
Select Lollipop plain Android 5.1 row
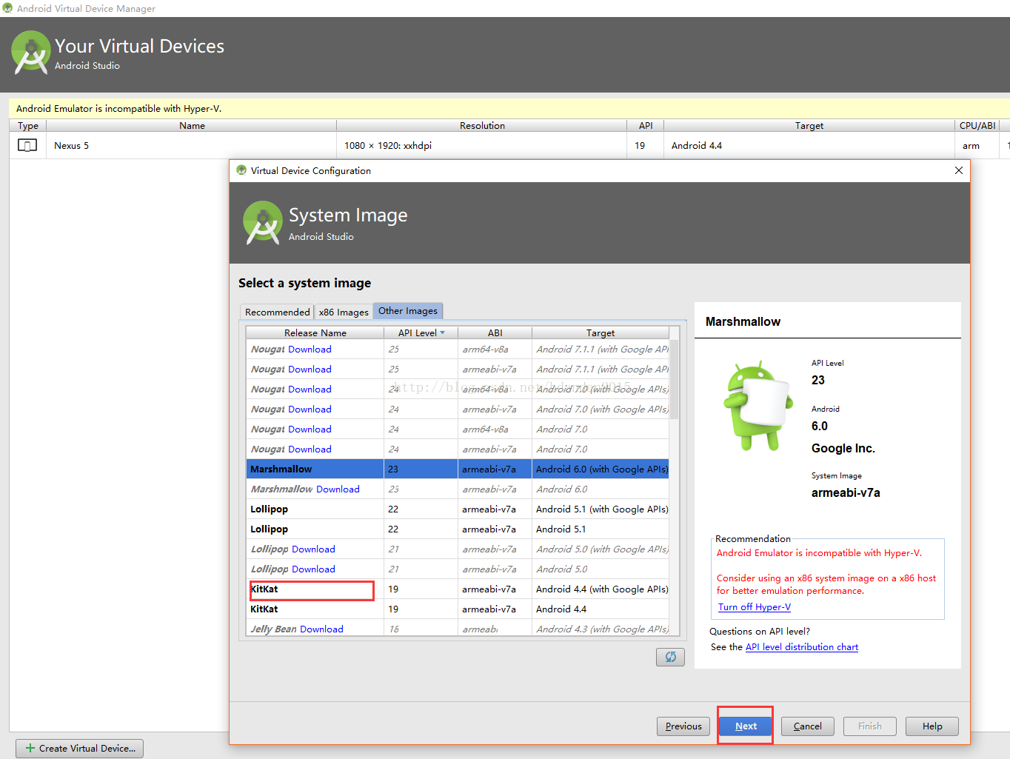(x=458, y=529)
